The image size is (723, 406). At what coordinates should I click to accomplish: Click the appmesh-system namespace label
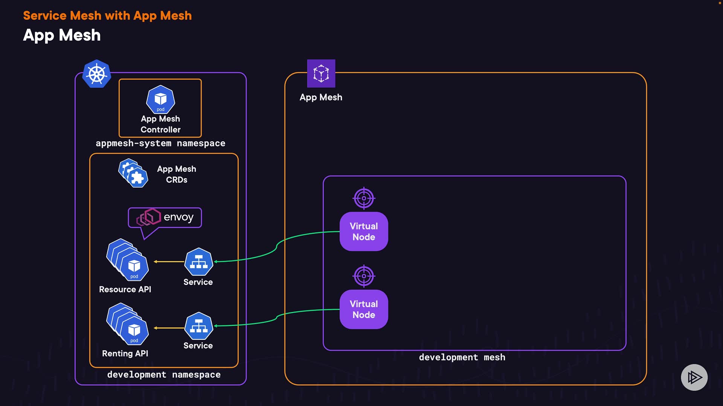(160, 143)
